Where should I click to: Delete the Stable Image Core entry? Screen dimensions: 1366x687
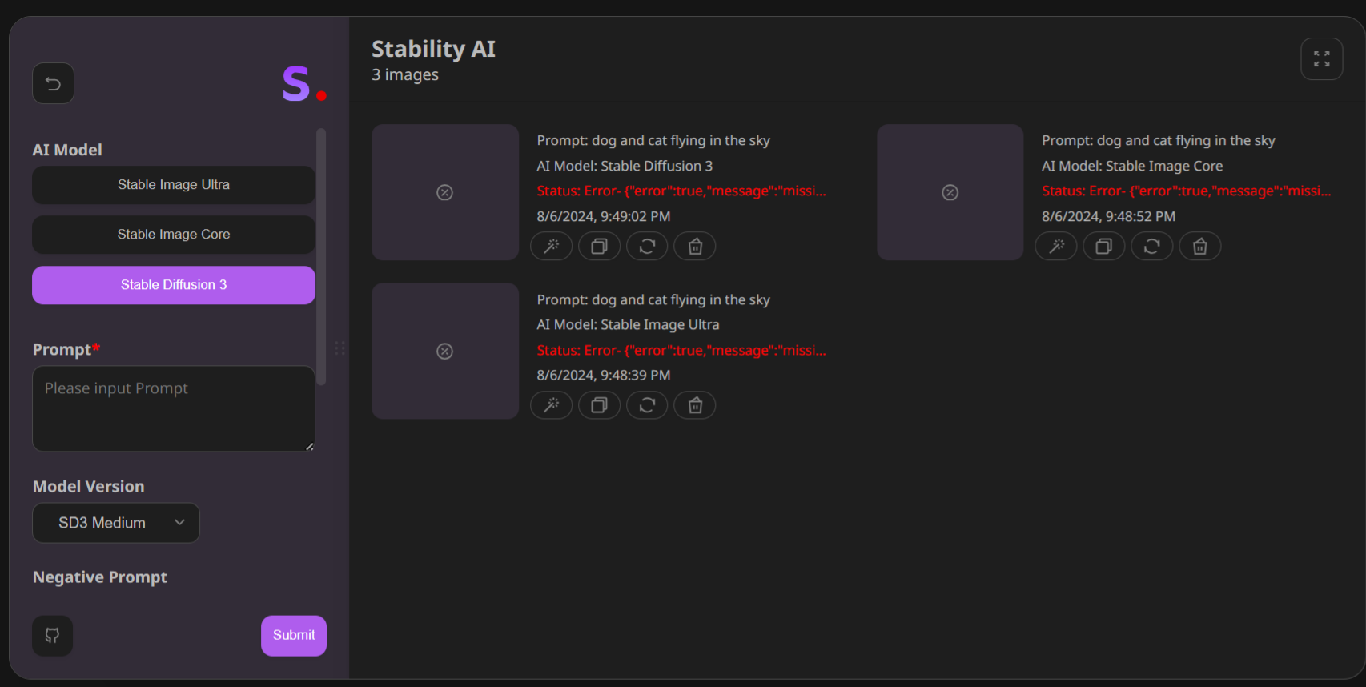point(1200,246)
